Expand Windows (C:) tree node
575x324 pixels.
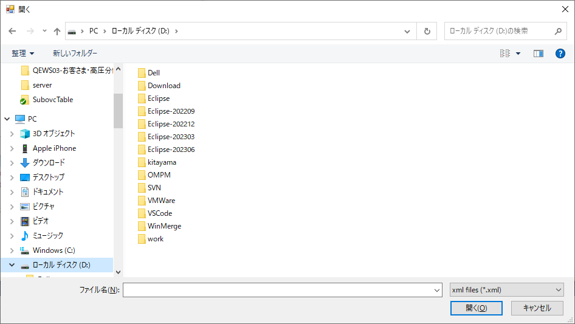(12, 250)
